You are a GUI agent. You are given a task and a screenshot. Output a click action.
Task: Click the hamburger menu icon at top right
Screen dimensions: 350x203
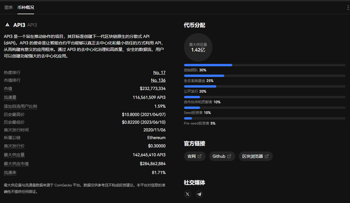[348, 7]
